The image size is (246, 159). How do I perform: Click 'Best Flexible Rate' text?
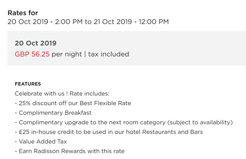point(105,103)
